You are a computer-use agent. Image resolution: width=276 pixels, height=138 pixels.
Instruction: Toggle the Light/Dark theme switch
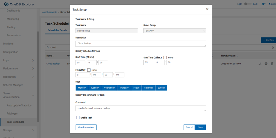248,4
